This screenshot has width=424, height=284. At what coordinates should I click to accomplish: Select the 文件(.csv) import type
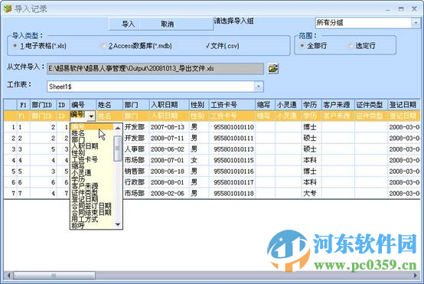[x=222, y=46]
